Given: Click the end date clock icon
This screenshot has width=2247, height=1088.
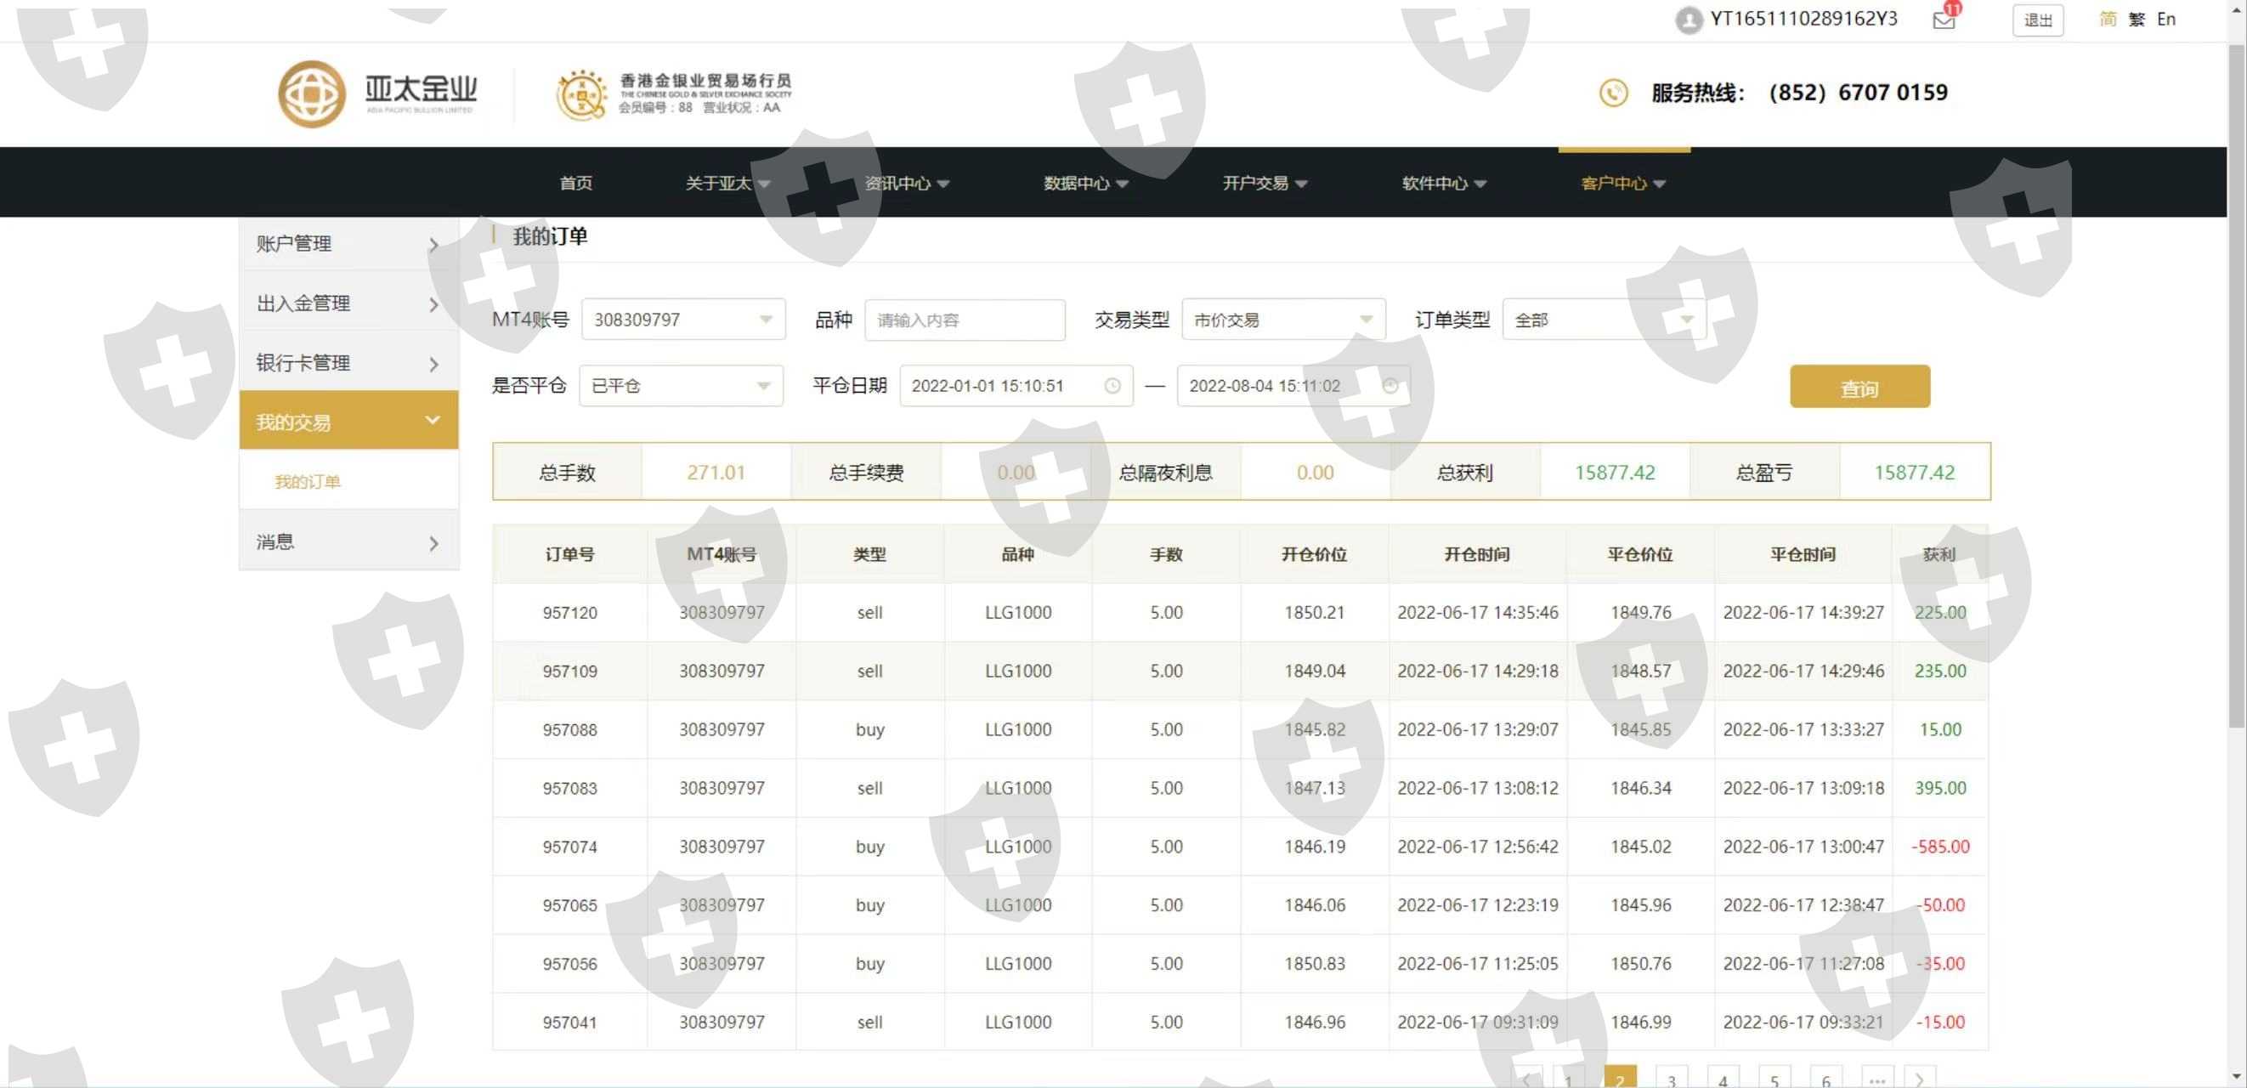Looking at the screenshot, I should [x=1390, y=386].
